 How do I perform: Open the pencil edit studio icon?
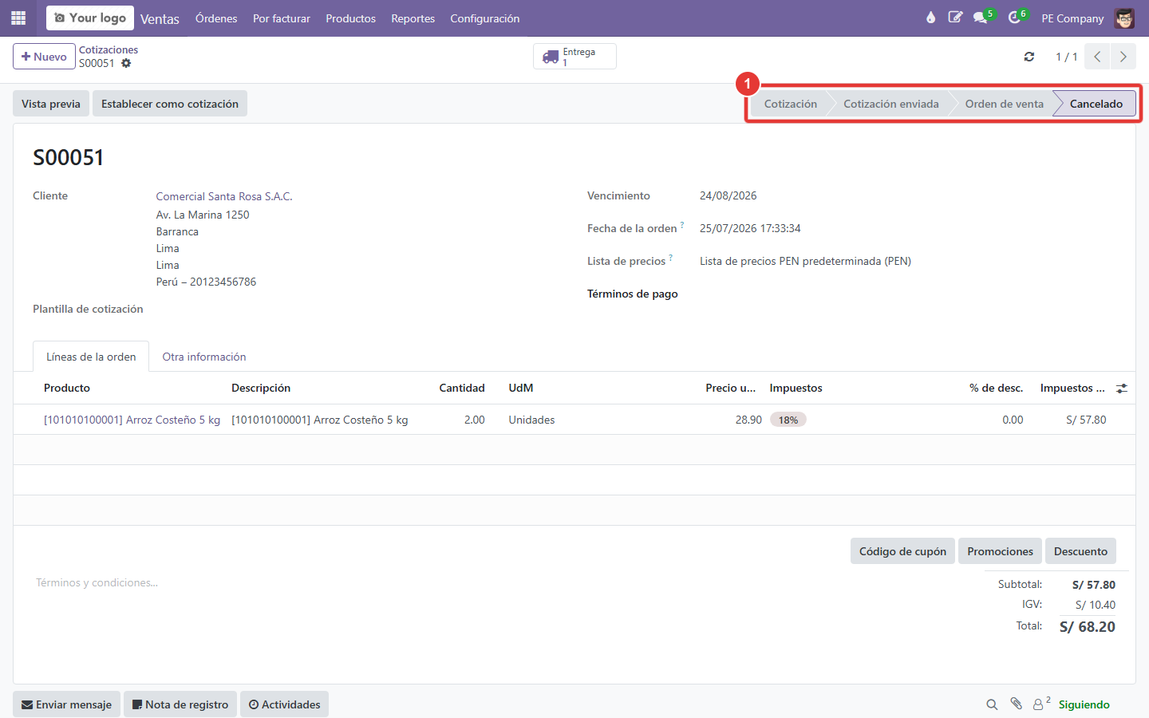[x=955, y=18]
